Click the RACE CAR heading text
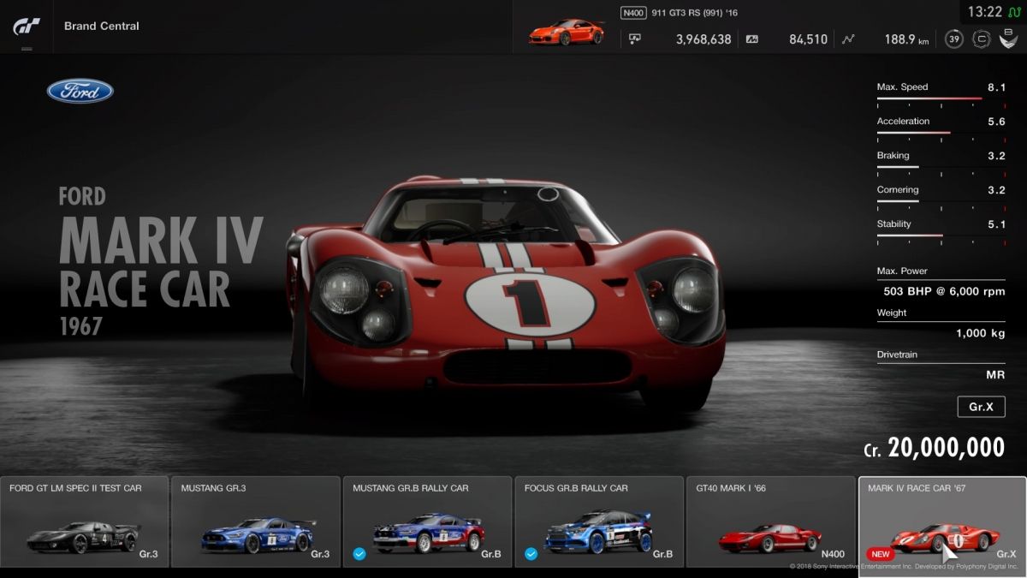 tap(145, 289)
